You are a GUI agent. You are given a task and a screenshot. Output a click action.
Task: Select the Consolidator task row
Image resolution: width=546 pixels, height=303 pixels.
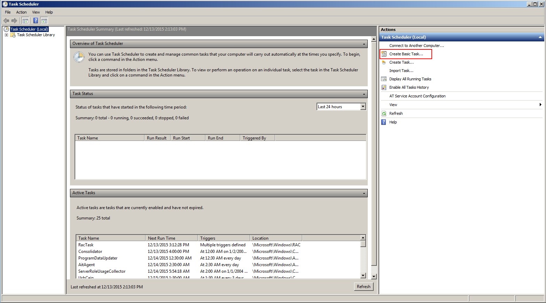tap(218, 252)
